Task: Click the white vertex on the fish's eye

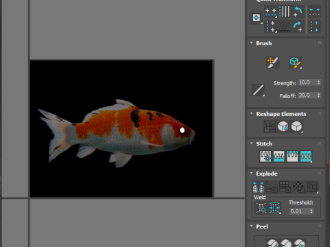Action: [182, 130]
